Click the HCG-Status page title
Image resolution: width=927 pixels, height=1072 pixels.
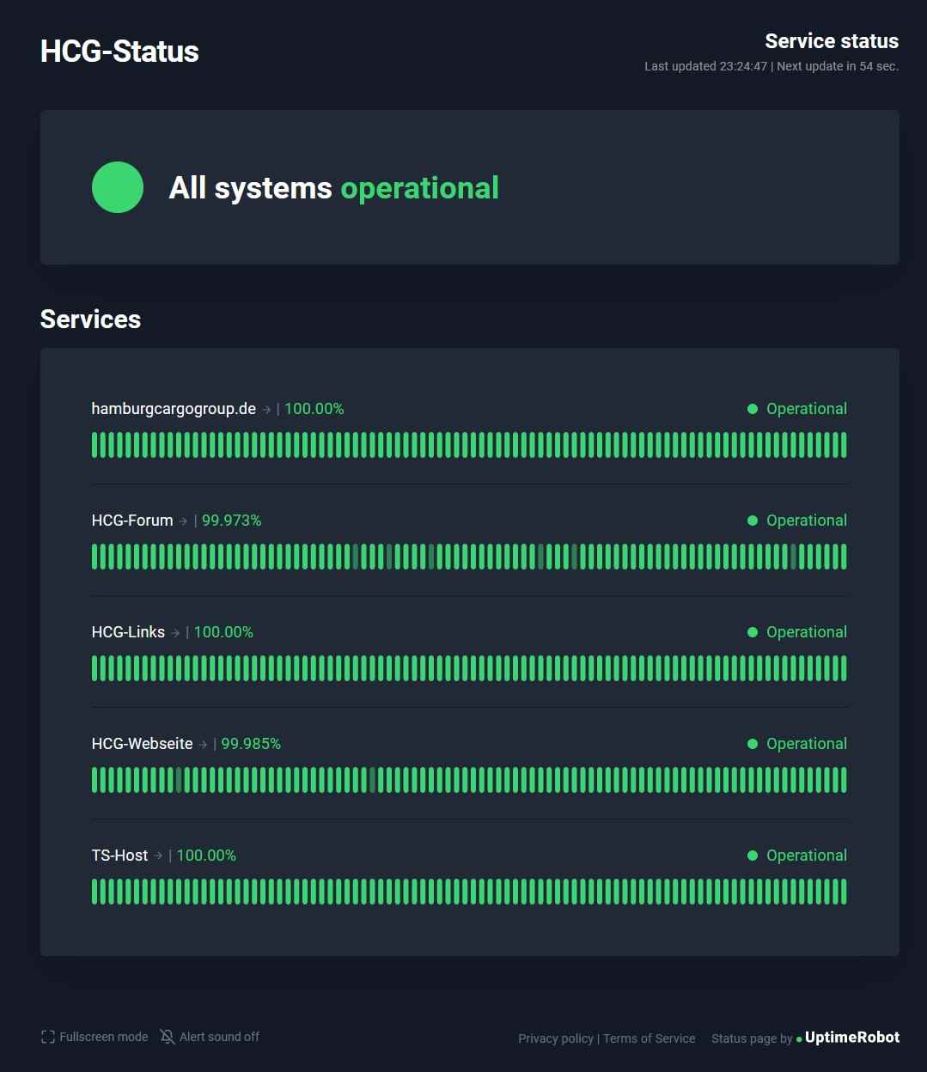click(x=119, y=52)
